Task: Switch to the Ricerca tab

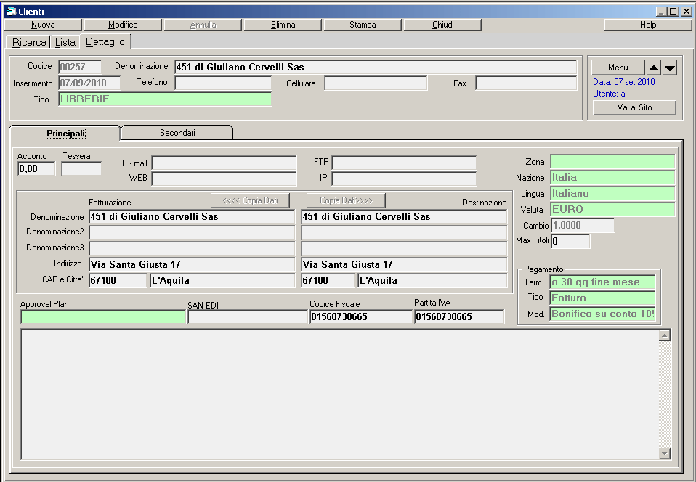Action: coord(28,42)
